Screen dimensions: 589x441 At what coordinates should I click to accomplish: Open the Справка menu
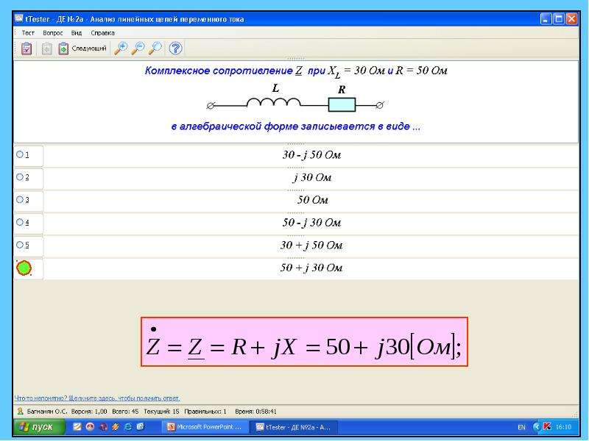click(102, 33)
